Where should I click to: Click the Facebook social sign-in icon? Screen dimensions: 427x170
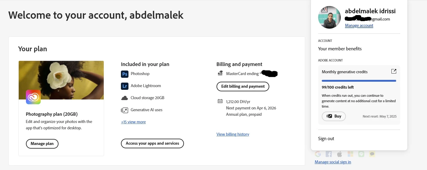329,154
